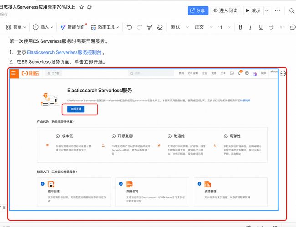Click the clear formatting eraser icon
Viewport: 296px width, 227px height.
pos(159,27)
